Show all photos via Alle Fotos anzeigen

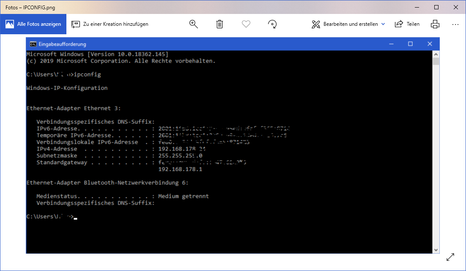[x=33, y=24]
